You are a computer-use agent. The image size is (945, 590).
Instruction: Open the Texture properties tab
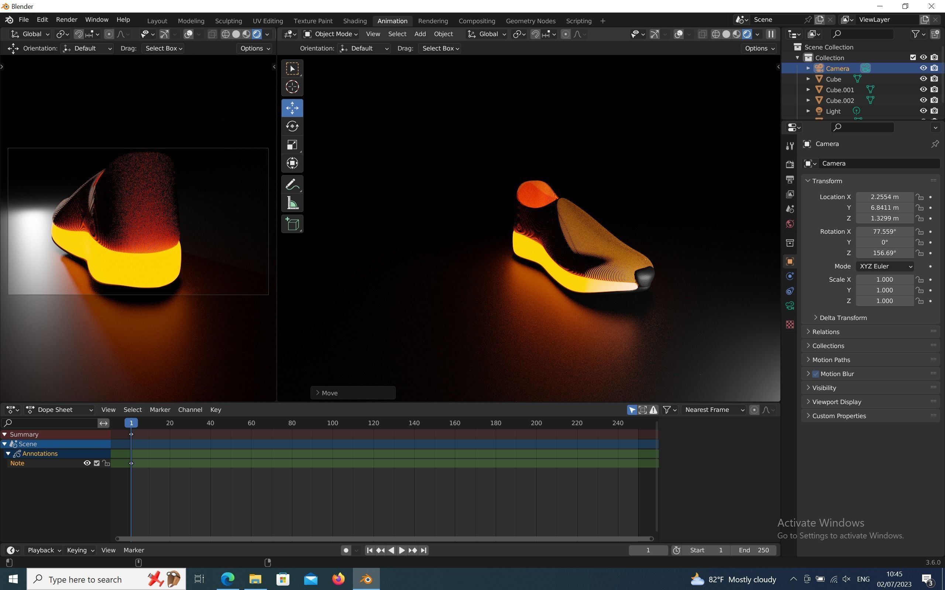coord(790,324)
